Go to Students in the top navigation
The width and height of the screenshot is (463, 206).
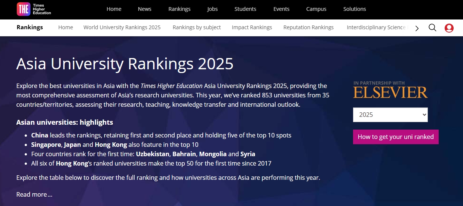tap(245, 9)
